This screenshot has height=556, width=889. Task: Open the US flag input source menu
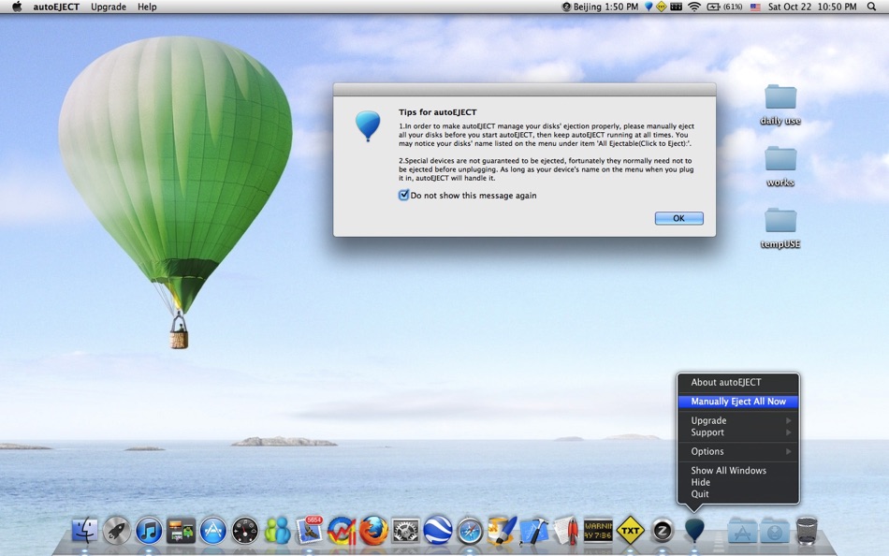[x=755, y=7]
